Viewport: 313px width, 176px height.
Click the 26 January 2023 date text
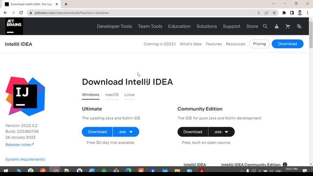click(21, 137)
